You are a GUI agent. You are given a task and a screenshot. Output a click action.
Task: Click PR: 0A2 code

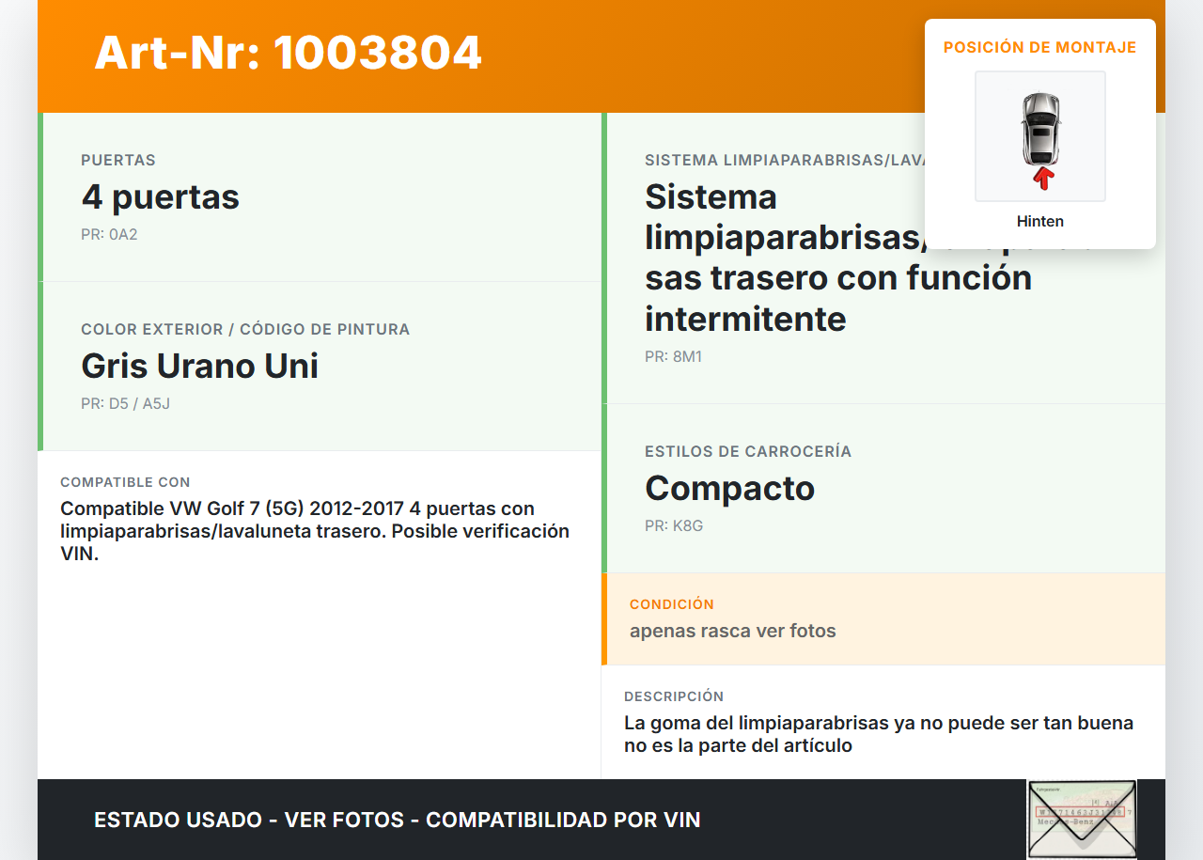[x=109, y=234]
